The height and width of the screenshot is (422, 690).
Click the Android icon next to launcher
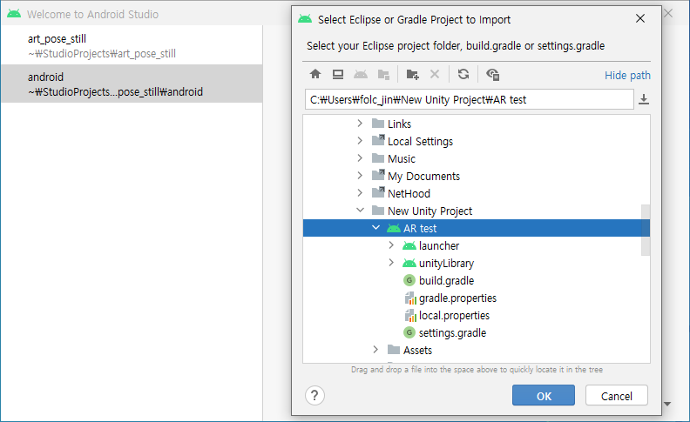coord(409,245)
